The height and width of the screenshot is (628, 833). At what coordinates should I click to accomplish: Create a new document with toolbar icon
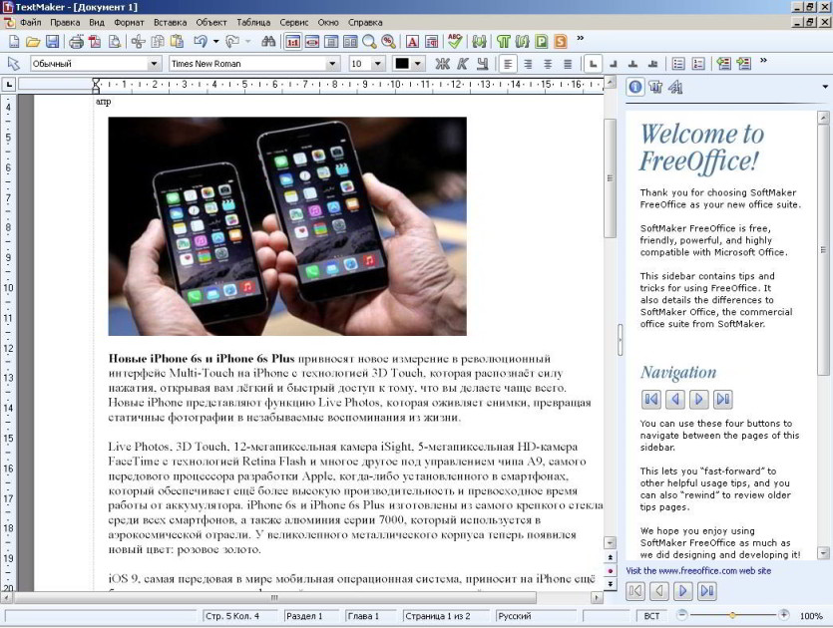(14, 42)
